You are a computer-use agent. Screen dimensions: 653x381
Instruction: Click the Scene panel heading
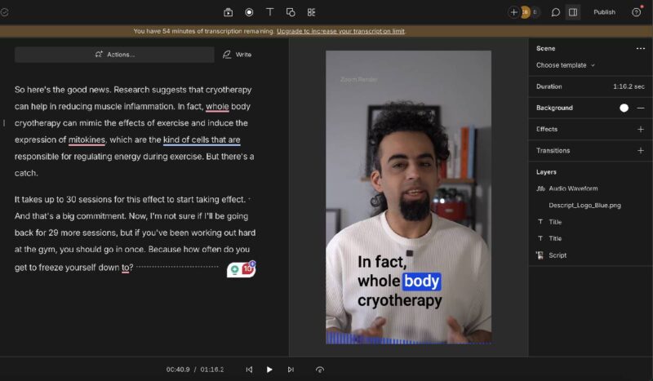[545, 49]
